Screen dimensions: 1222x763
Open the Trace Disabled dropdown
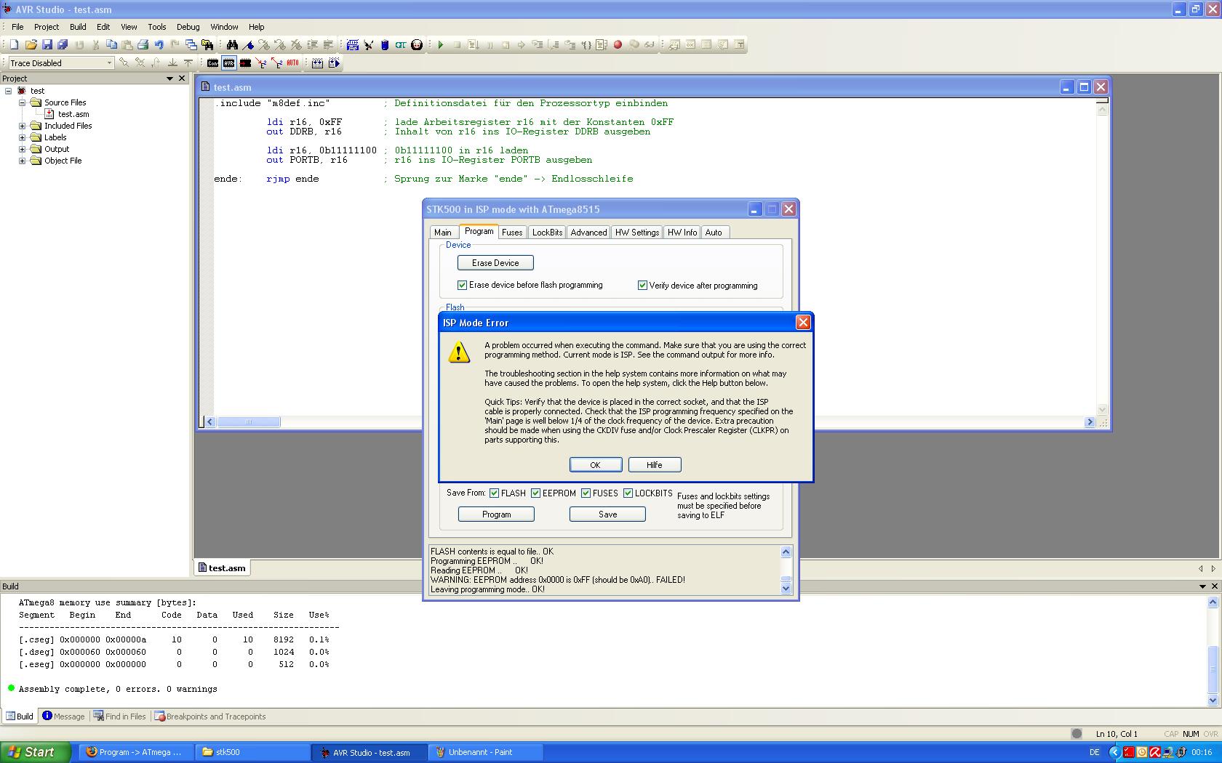[x=109, y=63]
